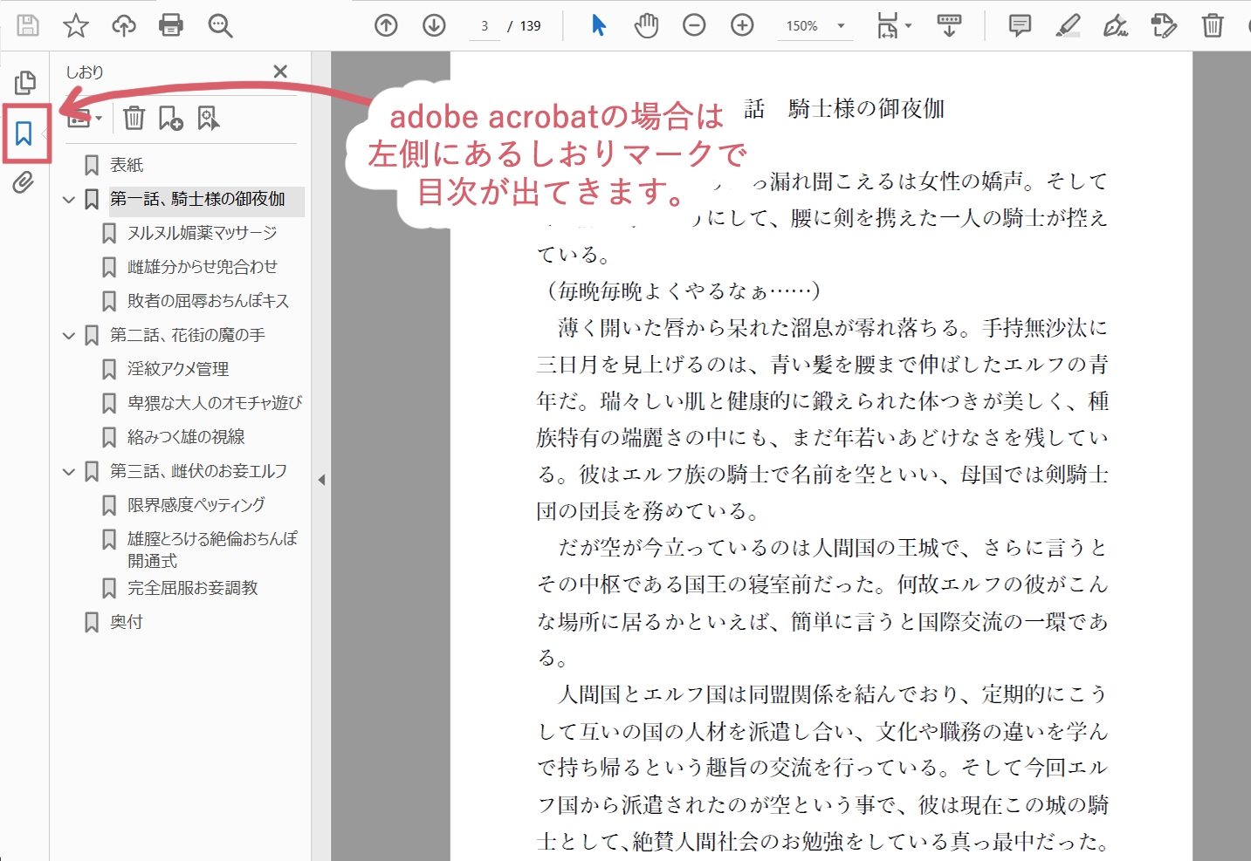Image resolution: width=1251 pixels, height=861 pixels.
Task: Toggle the bookmarks panel in the left sidebar
Action: click(24, 133)
